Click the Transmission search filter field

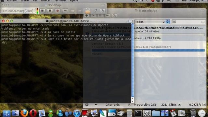click(x=189, y=22)
